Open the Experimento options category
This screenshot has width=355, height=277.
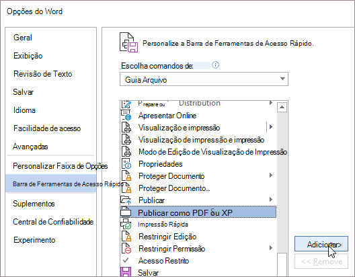pos(51,240)
